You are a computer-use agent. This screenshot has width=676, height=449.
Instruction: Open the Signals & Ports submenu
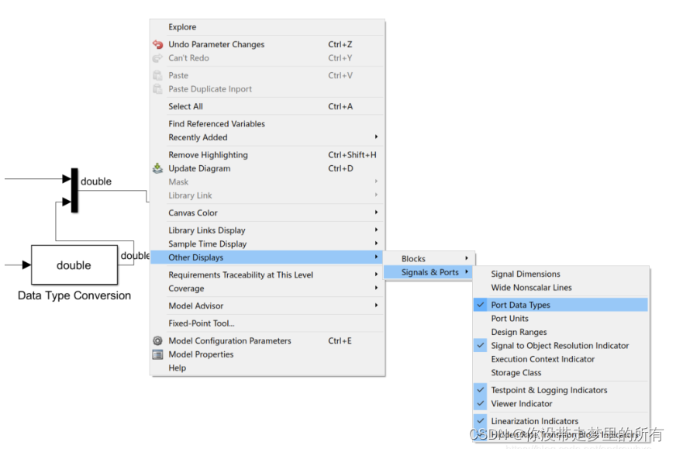click(x=429, y=272)
